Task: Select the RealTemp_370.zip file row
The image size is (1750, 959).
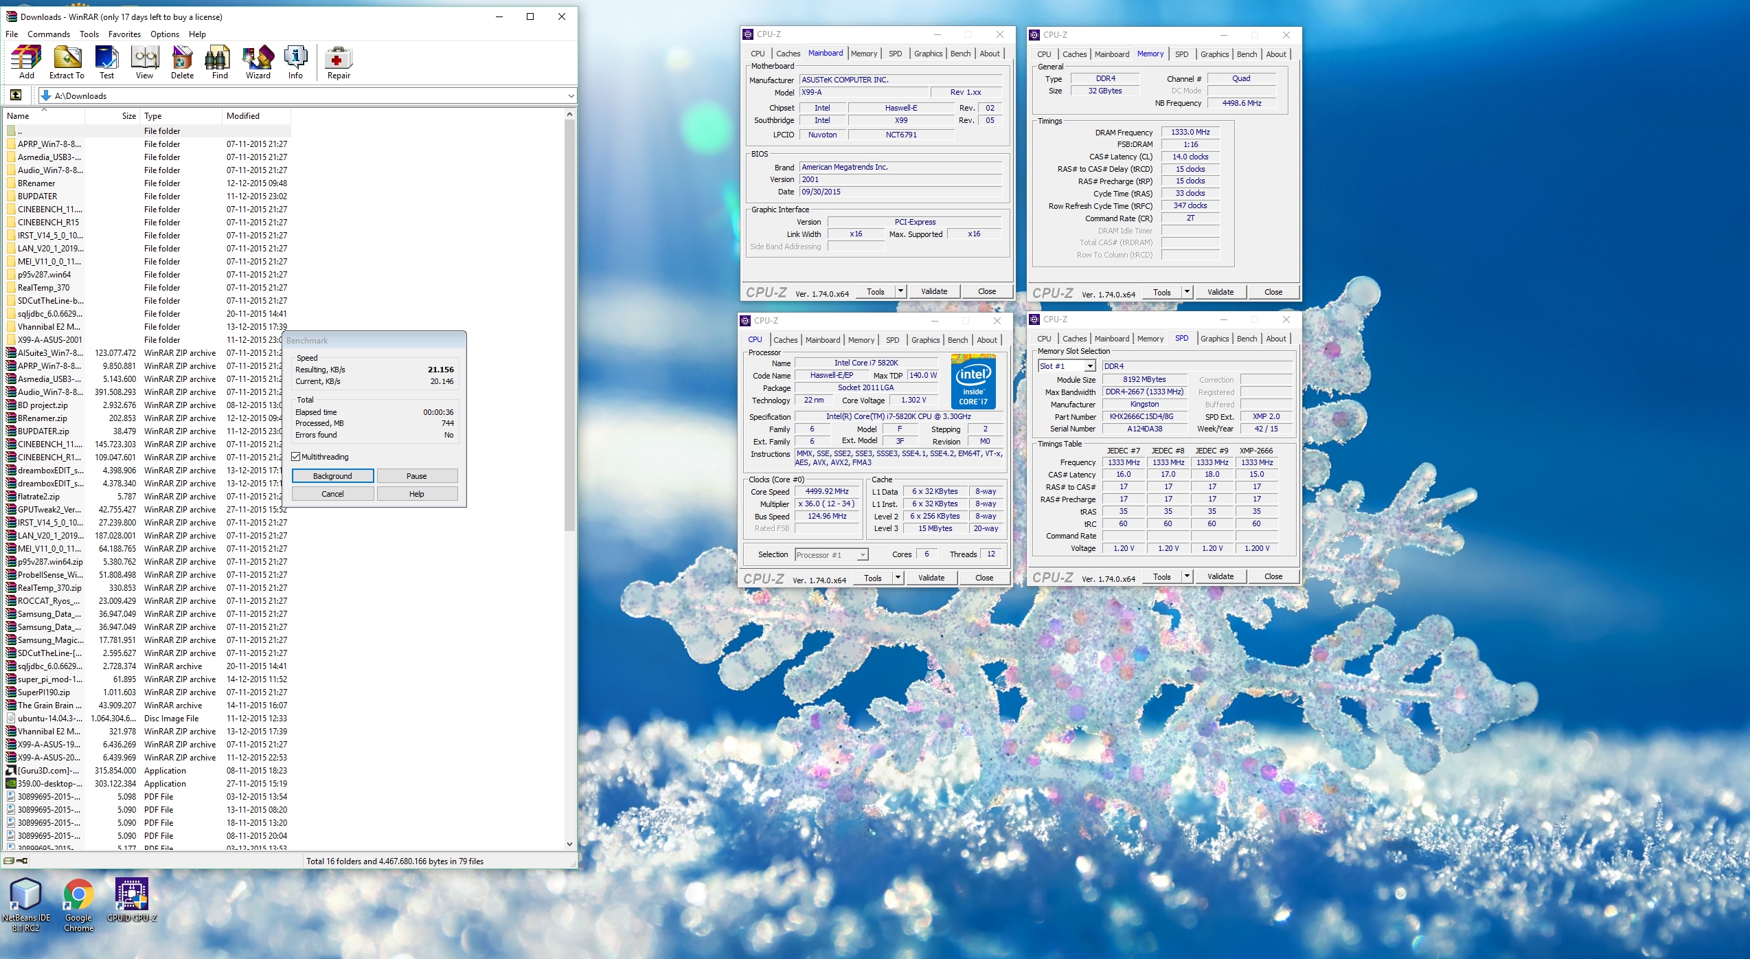Action: [x=148, y=588]
